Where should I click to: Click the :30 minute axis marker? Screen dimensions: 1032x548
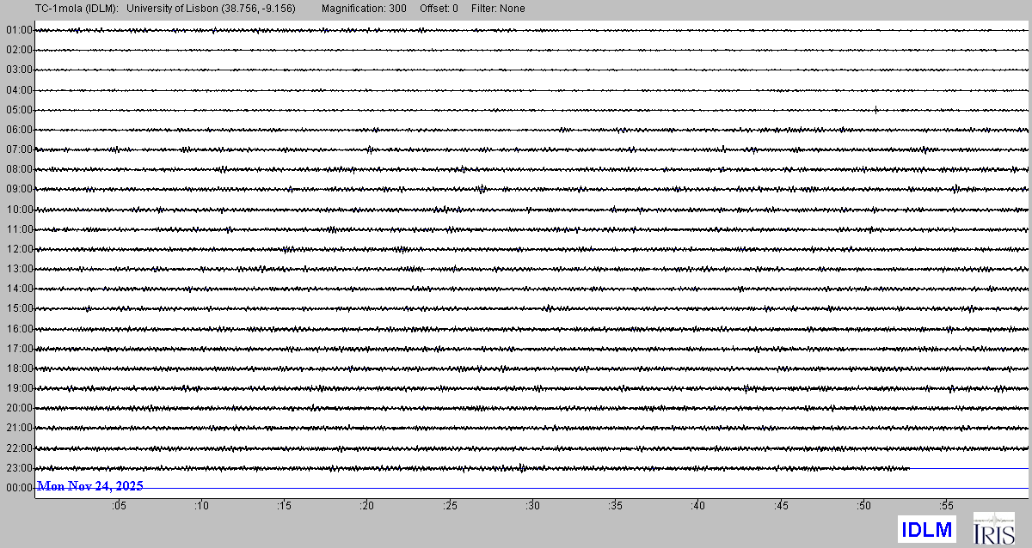pyautogui.click(x=533, y=507)
